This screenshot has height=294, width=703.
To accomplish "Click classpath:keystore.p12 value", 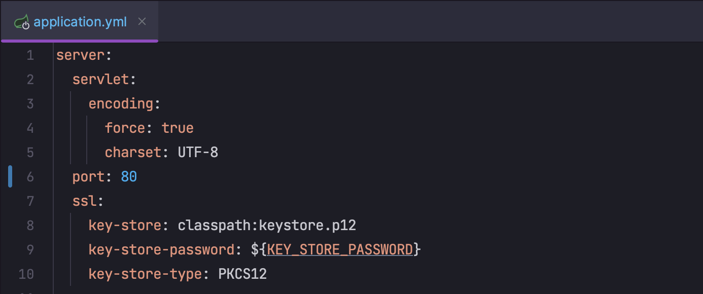I will pos(267,226).
